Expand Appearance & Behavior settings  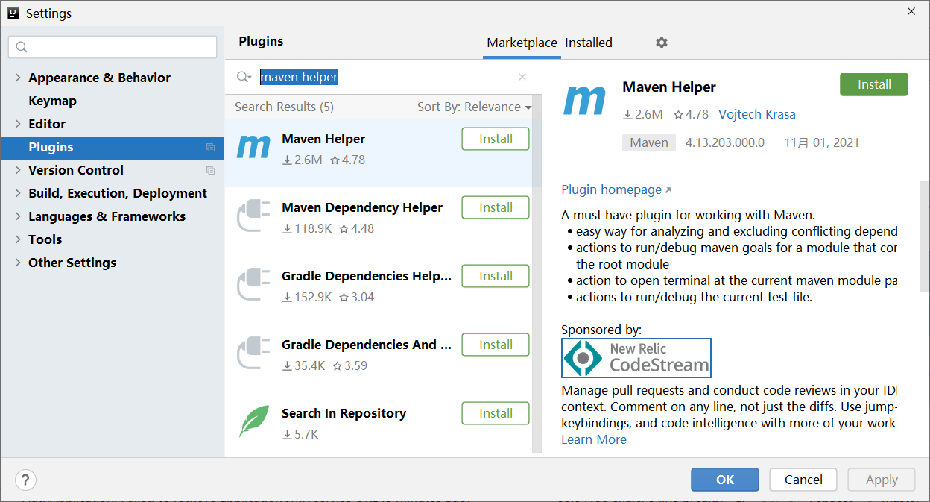click(18, 78)
